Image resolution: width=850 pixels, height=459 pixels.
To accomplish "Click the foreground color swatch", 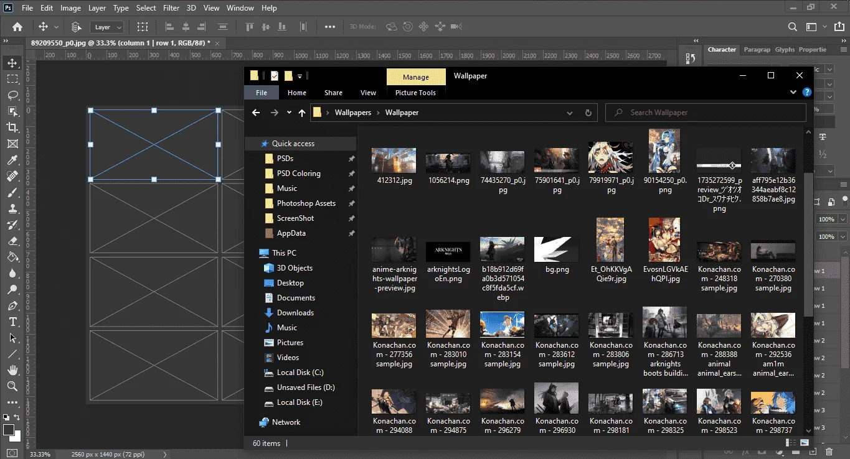I will pyautogui.click(x=9, y=430).
